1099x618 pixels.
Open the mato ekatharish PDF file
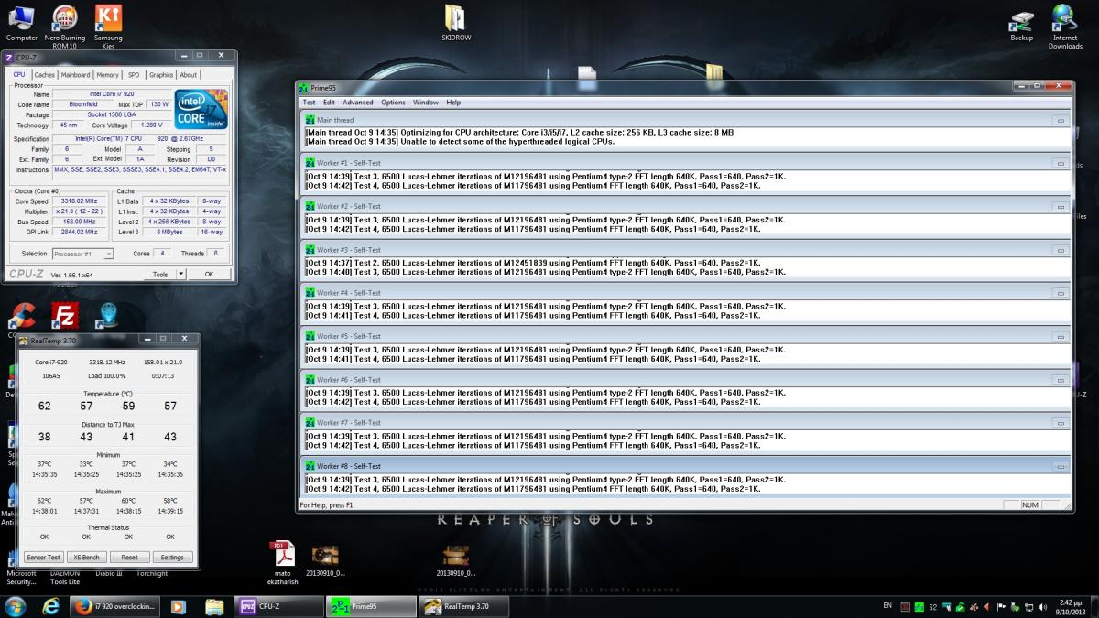pyautogui.click(x=282, y=561)
